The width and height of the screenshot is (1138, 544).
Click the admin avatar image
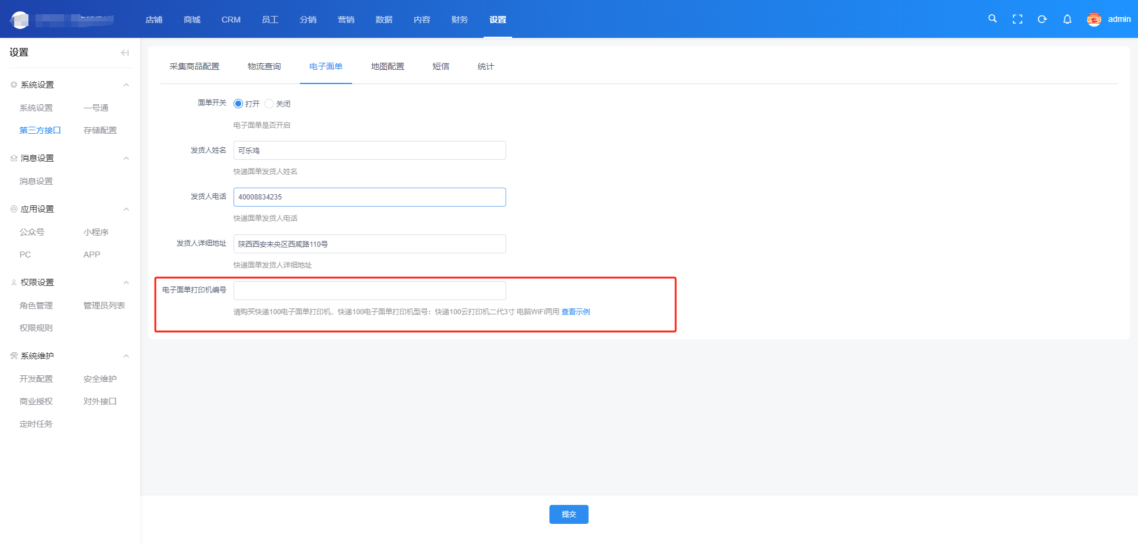pyautogui.click(x=1094, y=20)
